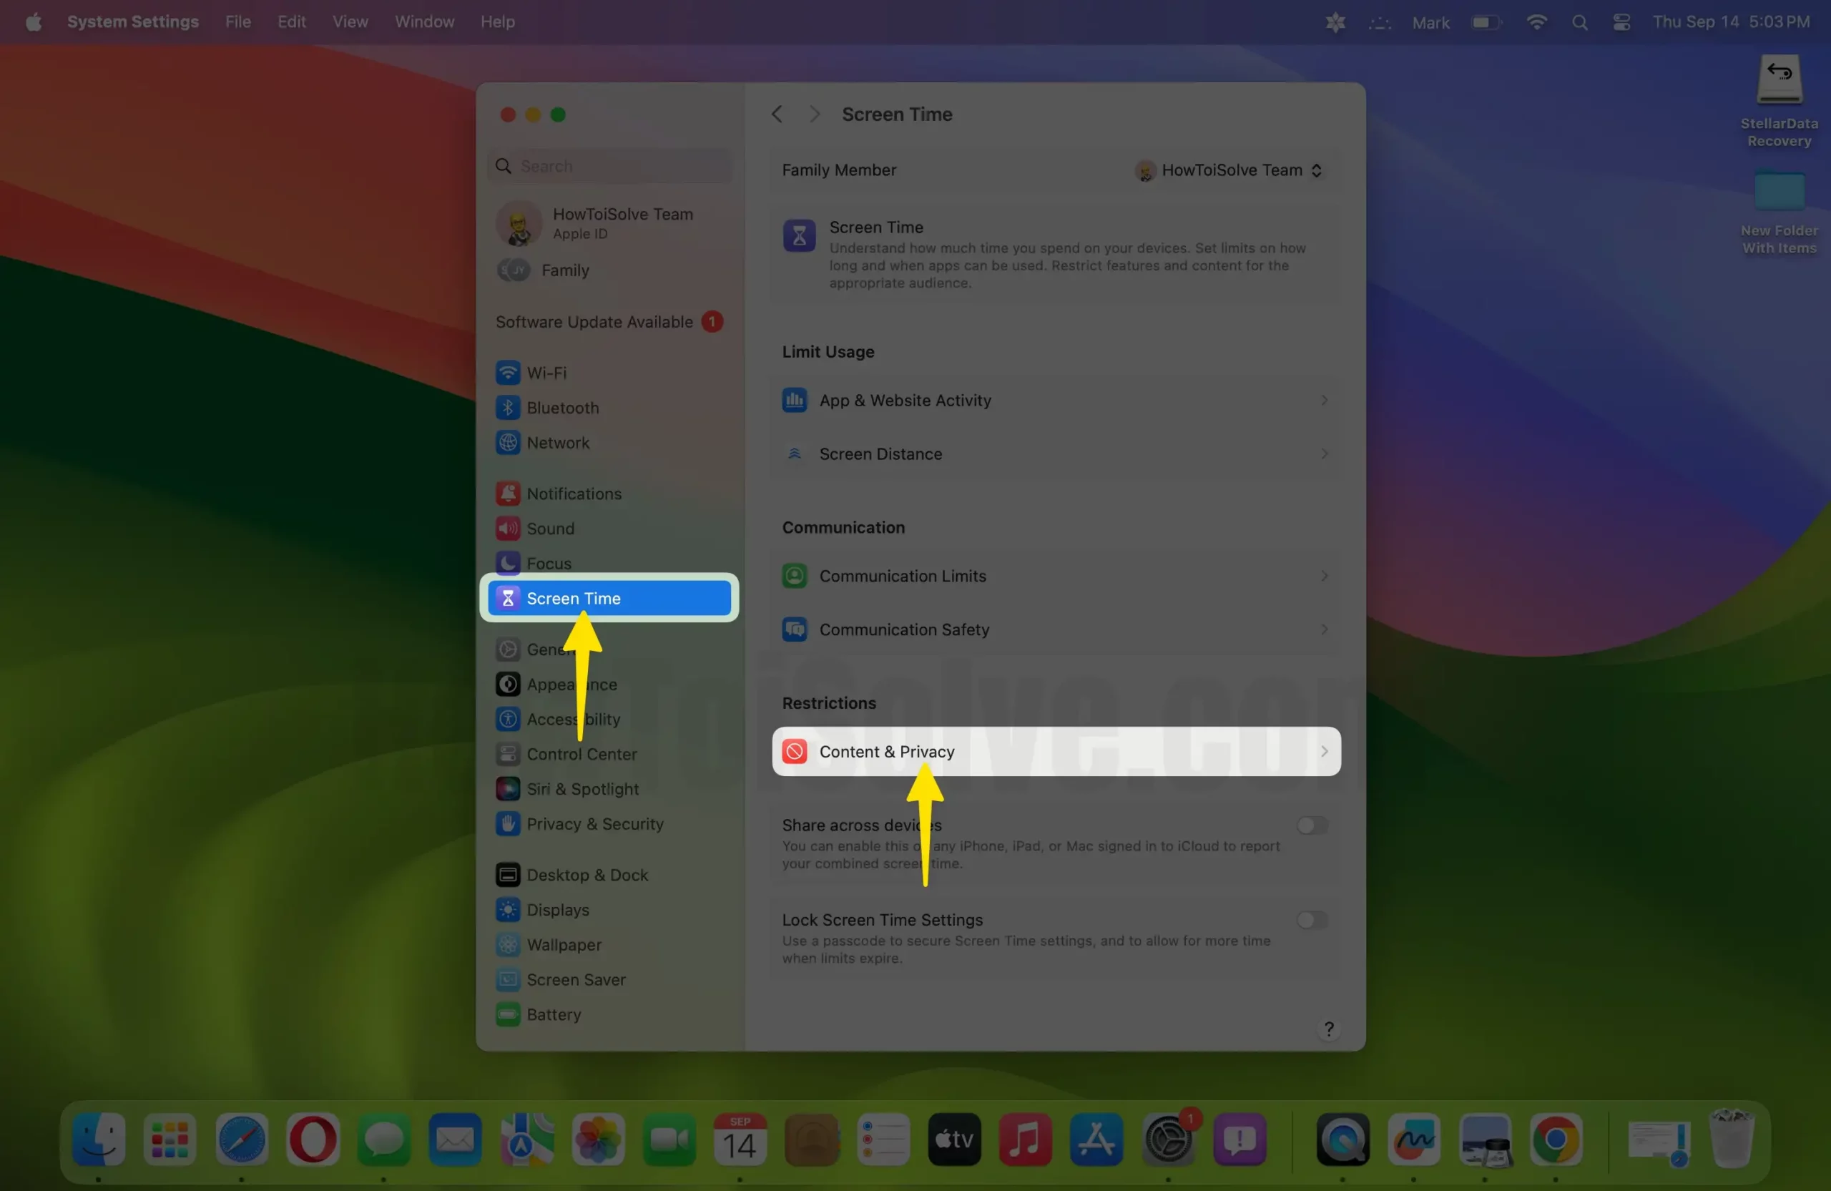This screenshot has height=1191, width=1831.
Task: Open StellarData Recovery desktop drive
Action: click(1778, 100)
